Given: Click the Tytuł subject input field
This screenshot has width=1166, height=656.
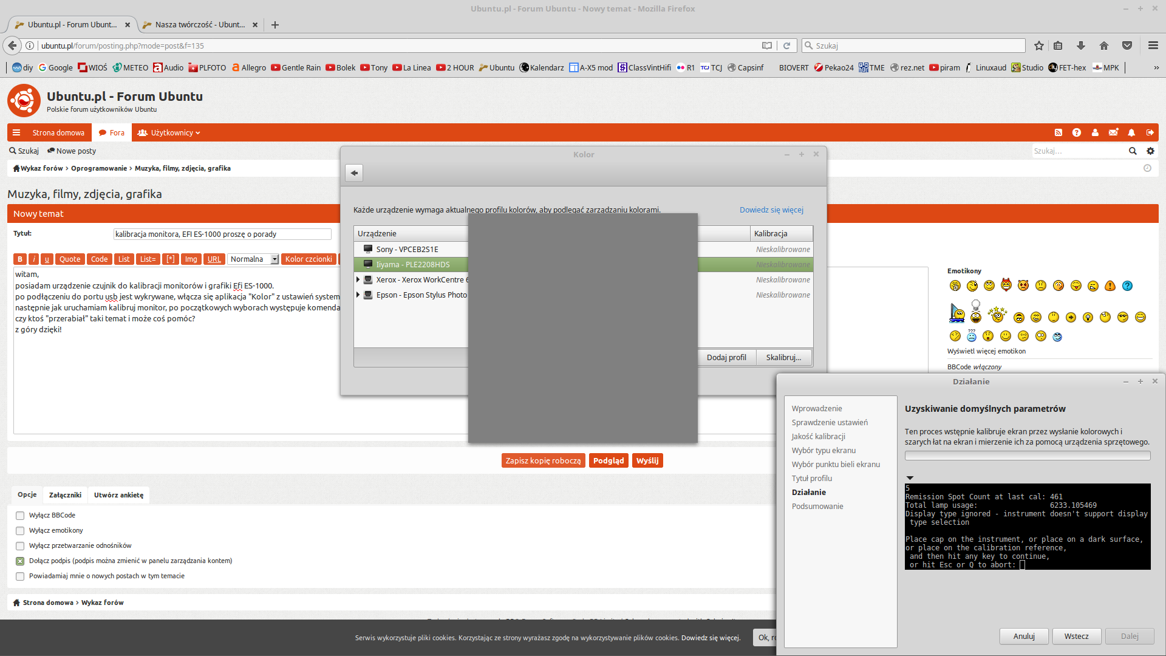Looking at the screenshot, I should pyautogui.click(x=222, y=234).
